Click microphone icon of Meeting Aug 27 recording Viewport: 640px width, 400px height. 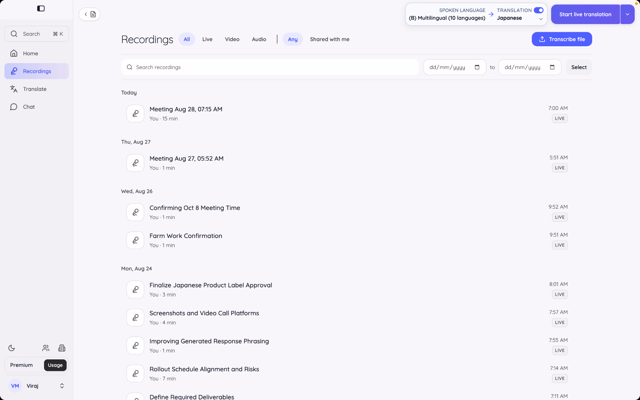pos(135,163)
